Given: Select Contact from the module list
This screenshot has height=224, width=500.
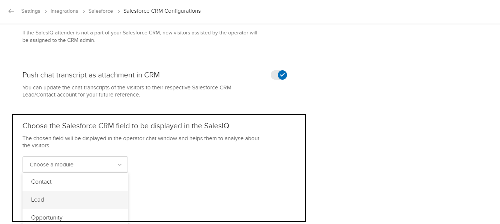Looking at the screenshot, I should [41, 182].
